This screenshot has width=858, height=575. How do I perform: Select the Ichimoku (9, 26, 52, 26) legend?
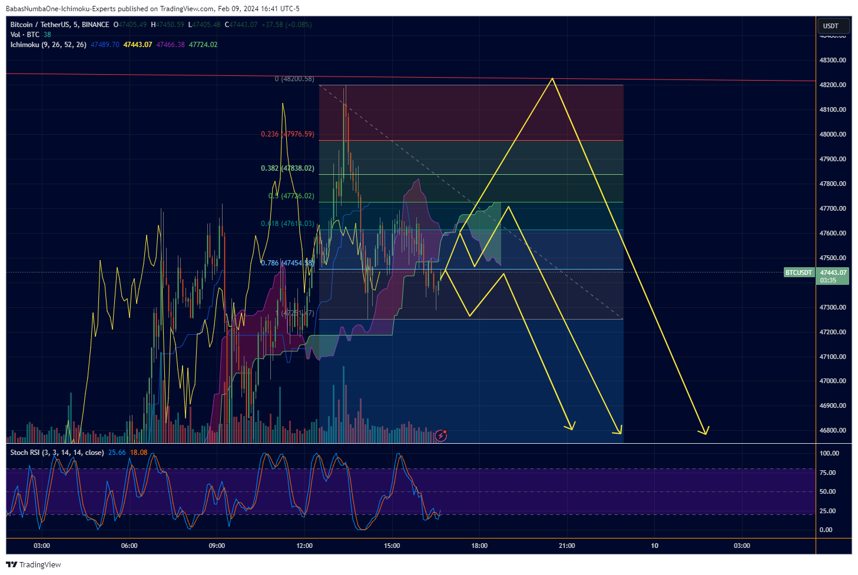click(x=48, y=45)
